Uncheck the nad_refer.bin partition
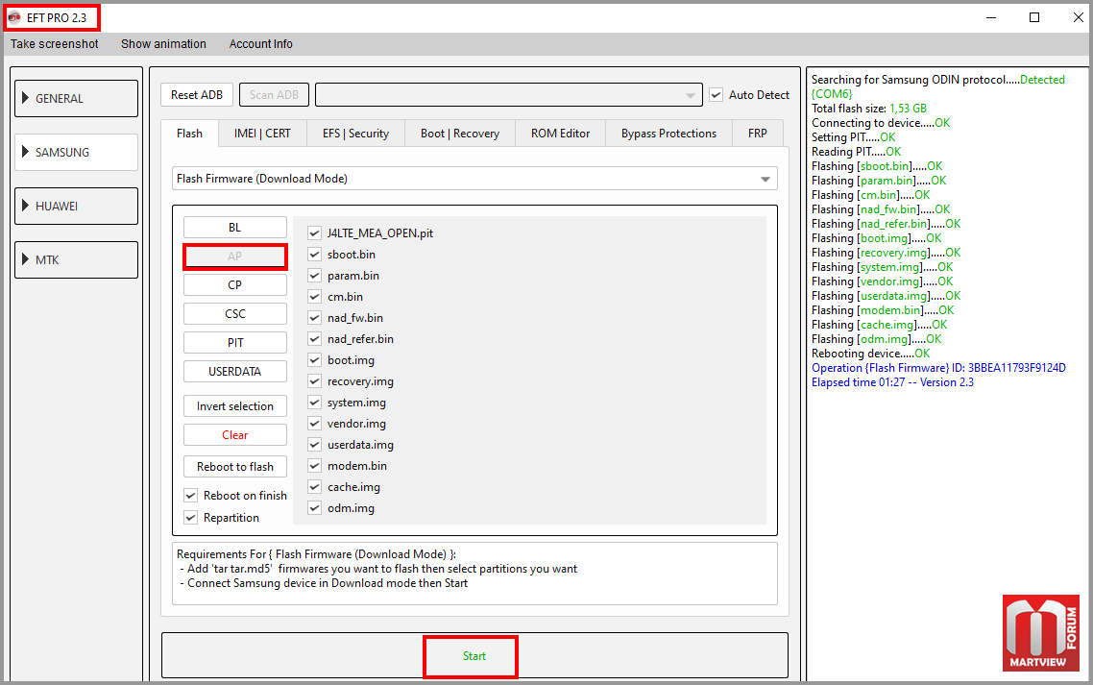1093x685 pixels. click(314, 339)
